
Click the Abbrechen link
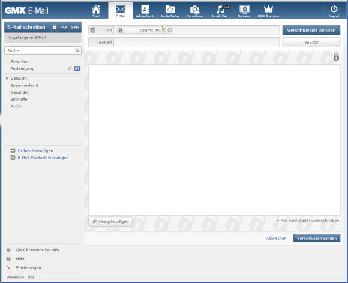276,239
